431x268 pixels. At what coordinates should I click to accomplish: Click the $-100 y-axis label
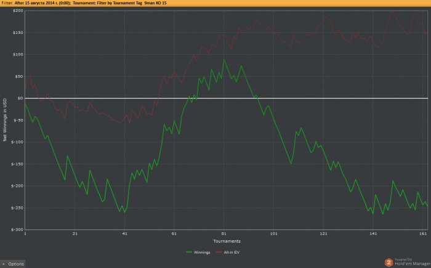click(x=17, y=142)
